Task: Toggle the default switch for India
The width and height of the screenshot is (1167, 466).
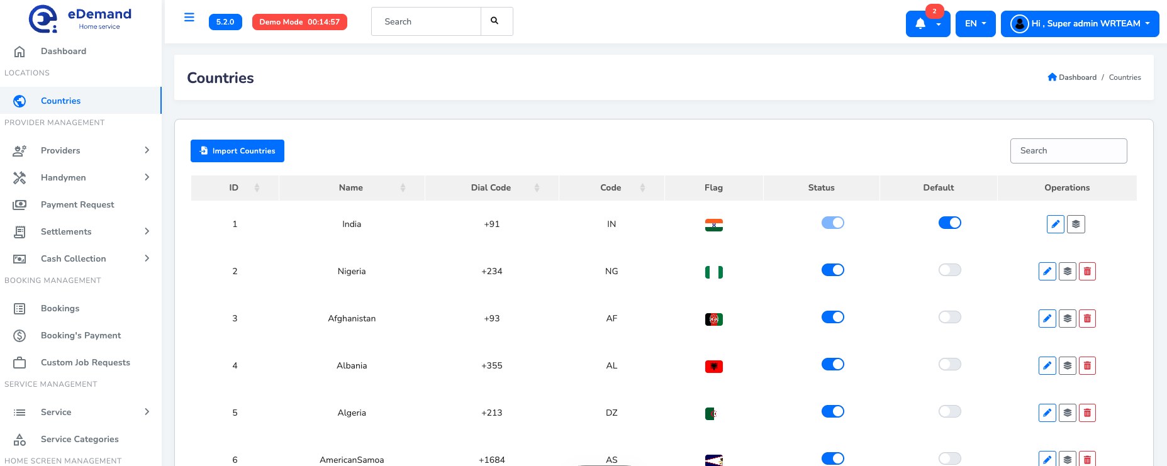Action: 949,223
